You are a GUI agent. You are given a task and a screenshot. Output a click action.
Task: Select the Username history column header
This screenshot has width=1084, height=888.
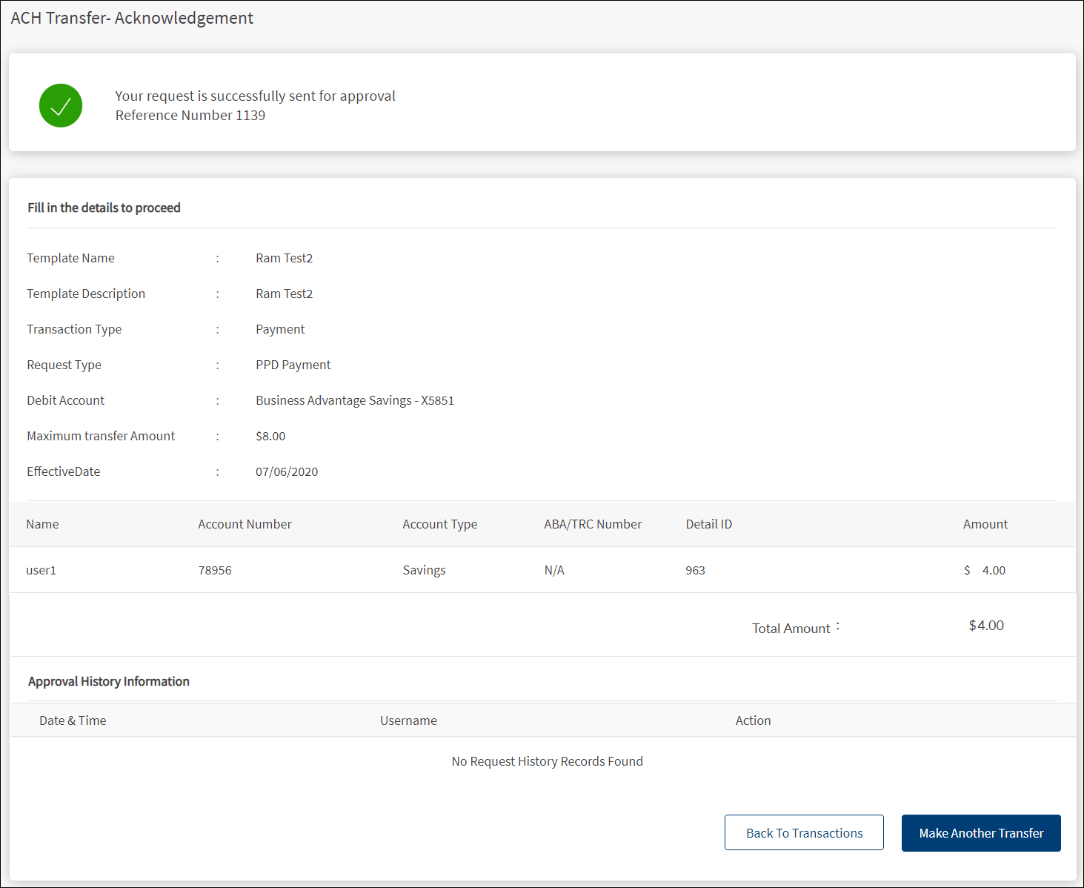(408, 720)
